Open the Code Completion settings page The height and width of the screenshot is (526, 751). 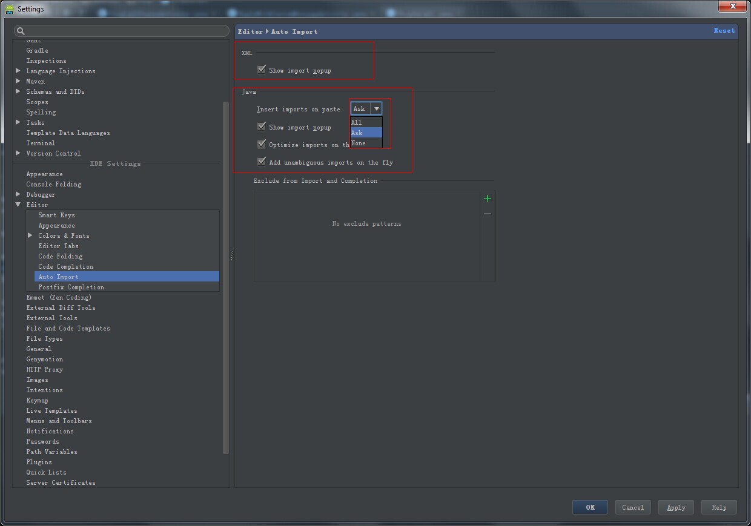pyautogui.click(x=65, y=266)
